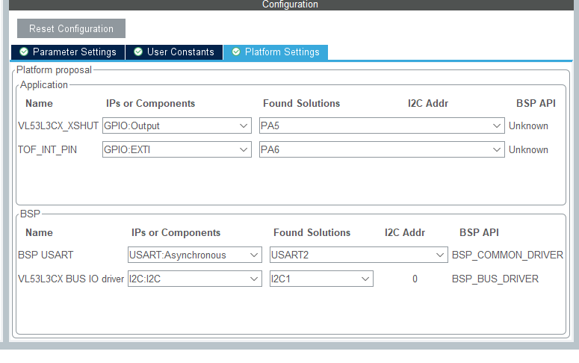Click BSP_COMMON_DRIVER API text
This screenshot has width=579, height=363.
point(507,255)
